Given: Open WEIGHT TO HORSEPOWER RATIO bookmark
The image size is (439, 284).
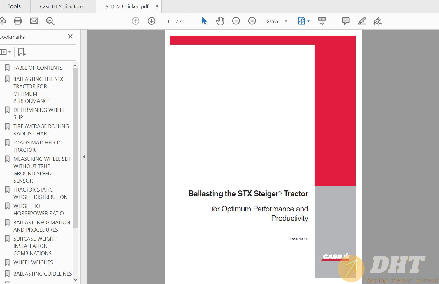Looking at the screenshot, I should point(38,210).
